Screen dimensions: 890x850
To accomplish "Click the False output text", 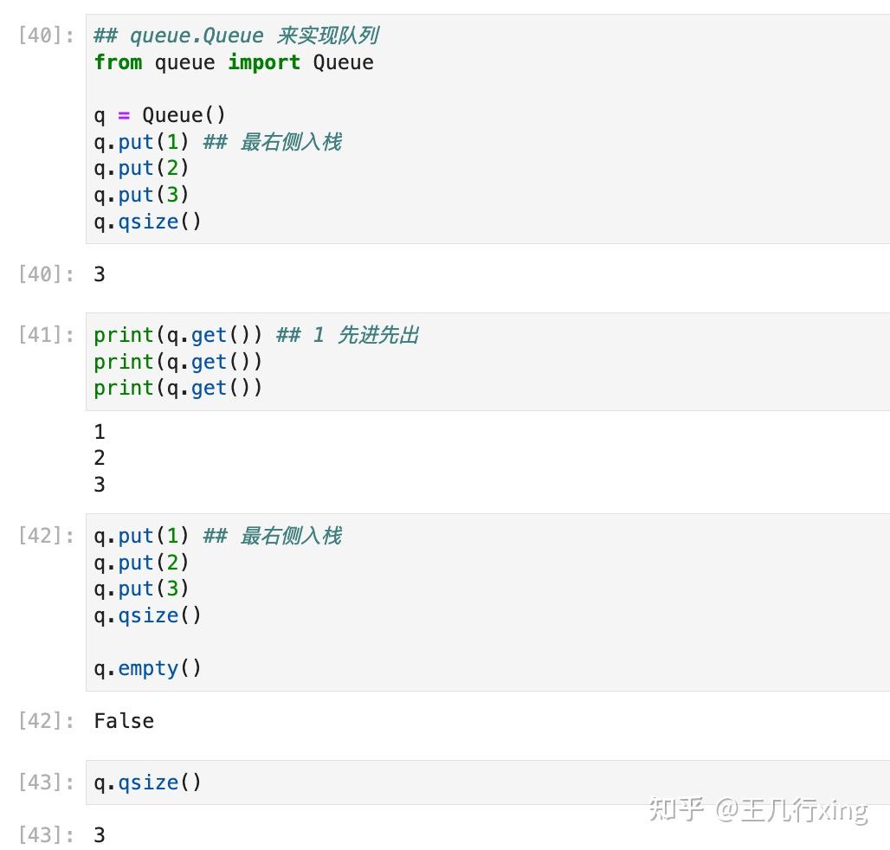I will [x=124, y=721].
